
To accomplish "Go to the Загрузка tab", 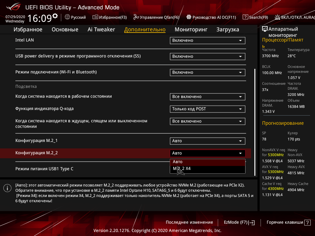I will coord(228,29).
